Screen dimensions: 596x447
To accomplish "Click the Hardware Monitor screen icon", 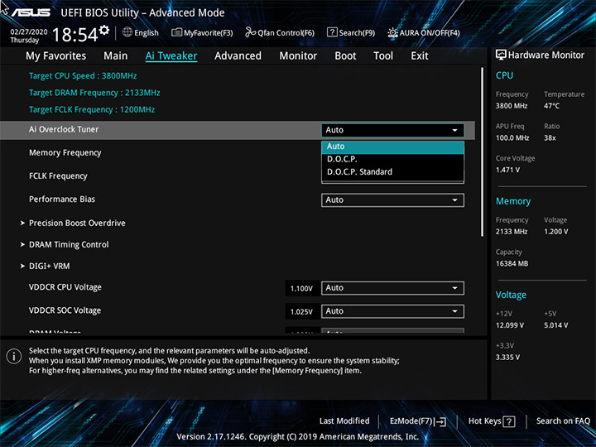I will point(501,55).
